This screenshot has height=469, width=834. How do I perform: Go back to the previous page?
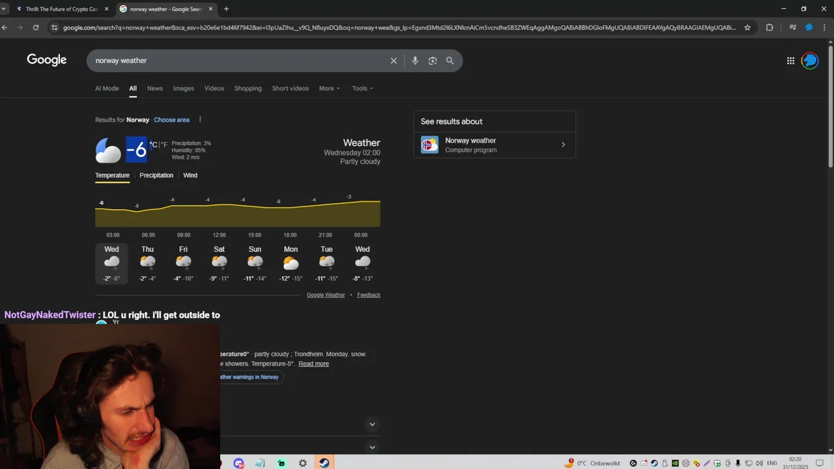[5, 27]
